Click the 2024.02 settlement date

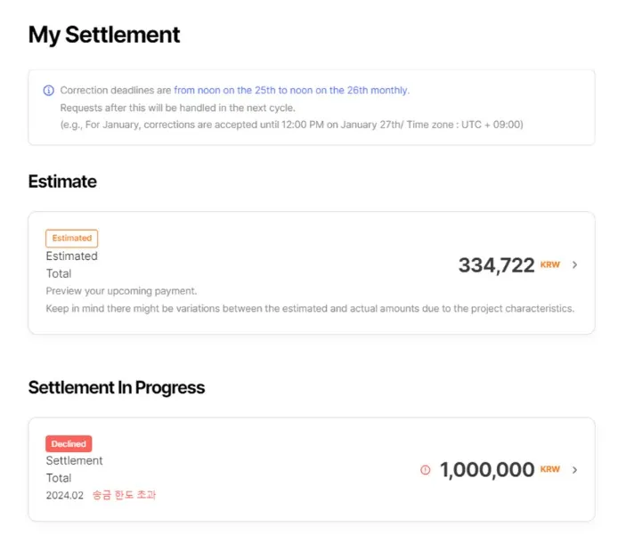(x=63, y=495)
